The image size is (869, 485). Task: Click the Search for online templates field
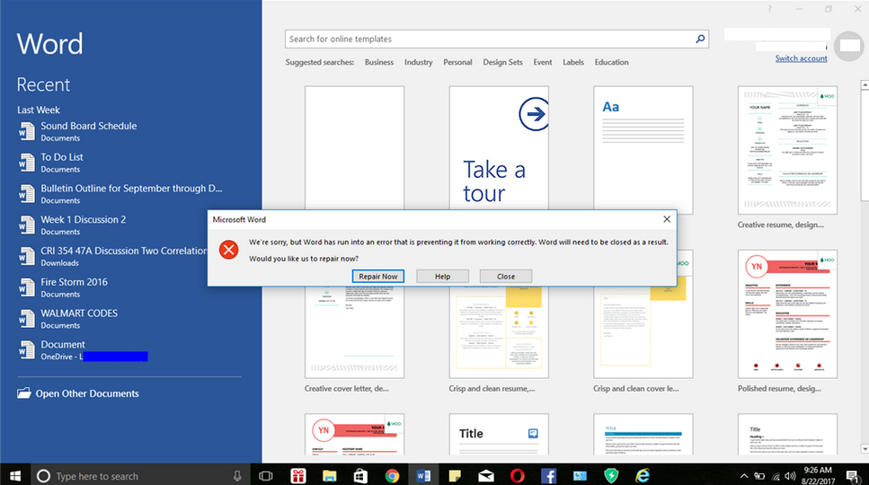(x=497, y=39)
